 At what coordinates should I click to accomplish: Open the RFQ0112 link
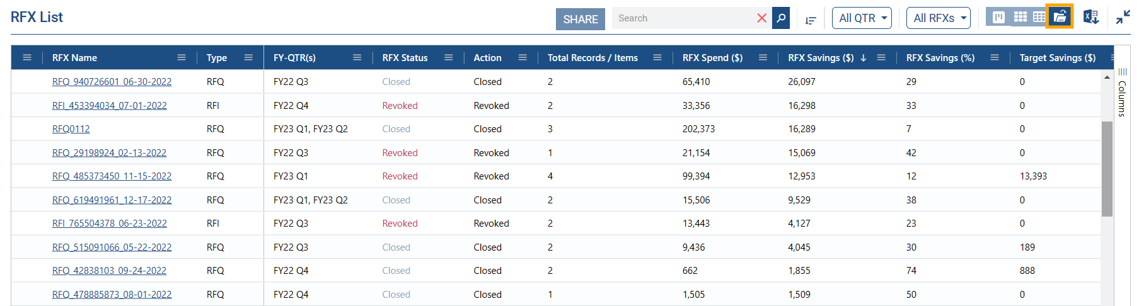(x=71, y=129)
